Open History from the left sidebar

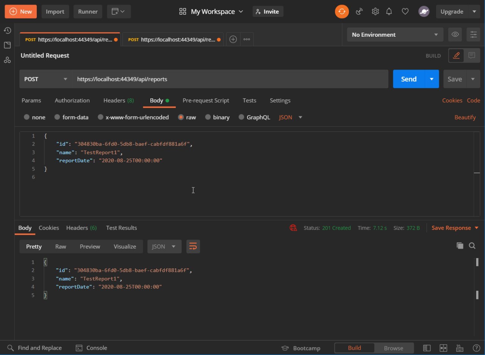coord(7,30)
